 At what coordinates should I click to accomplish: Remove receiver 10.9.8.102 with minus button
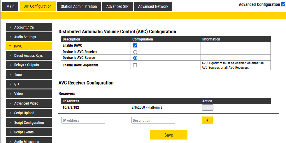click(207, 107)
